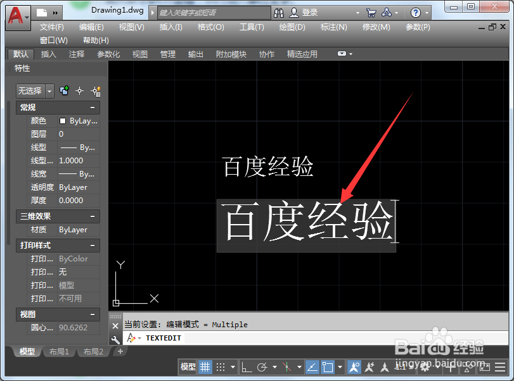Toggle ortho mode in status bar

(246, 367)
